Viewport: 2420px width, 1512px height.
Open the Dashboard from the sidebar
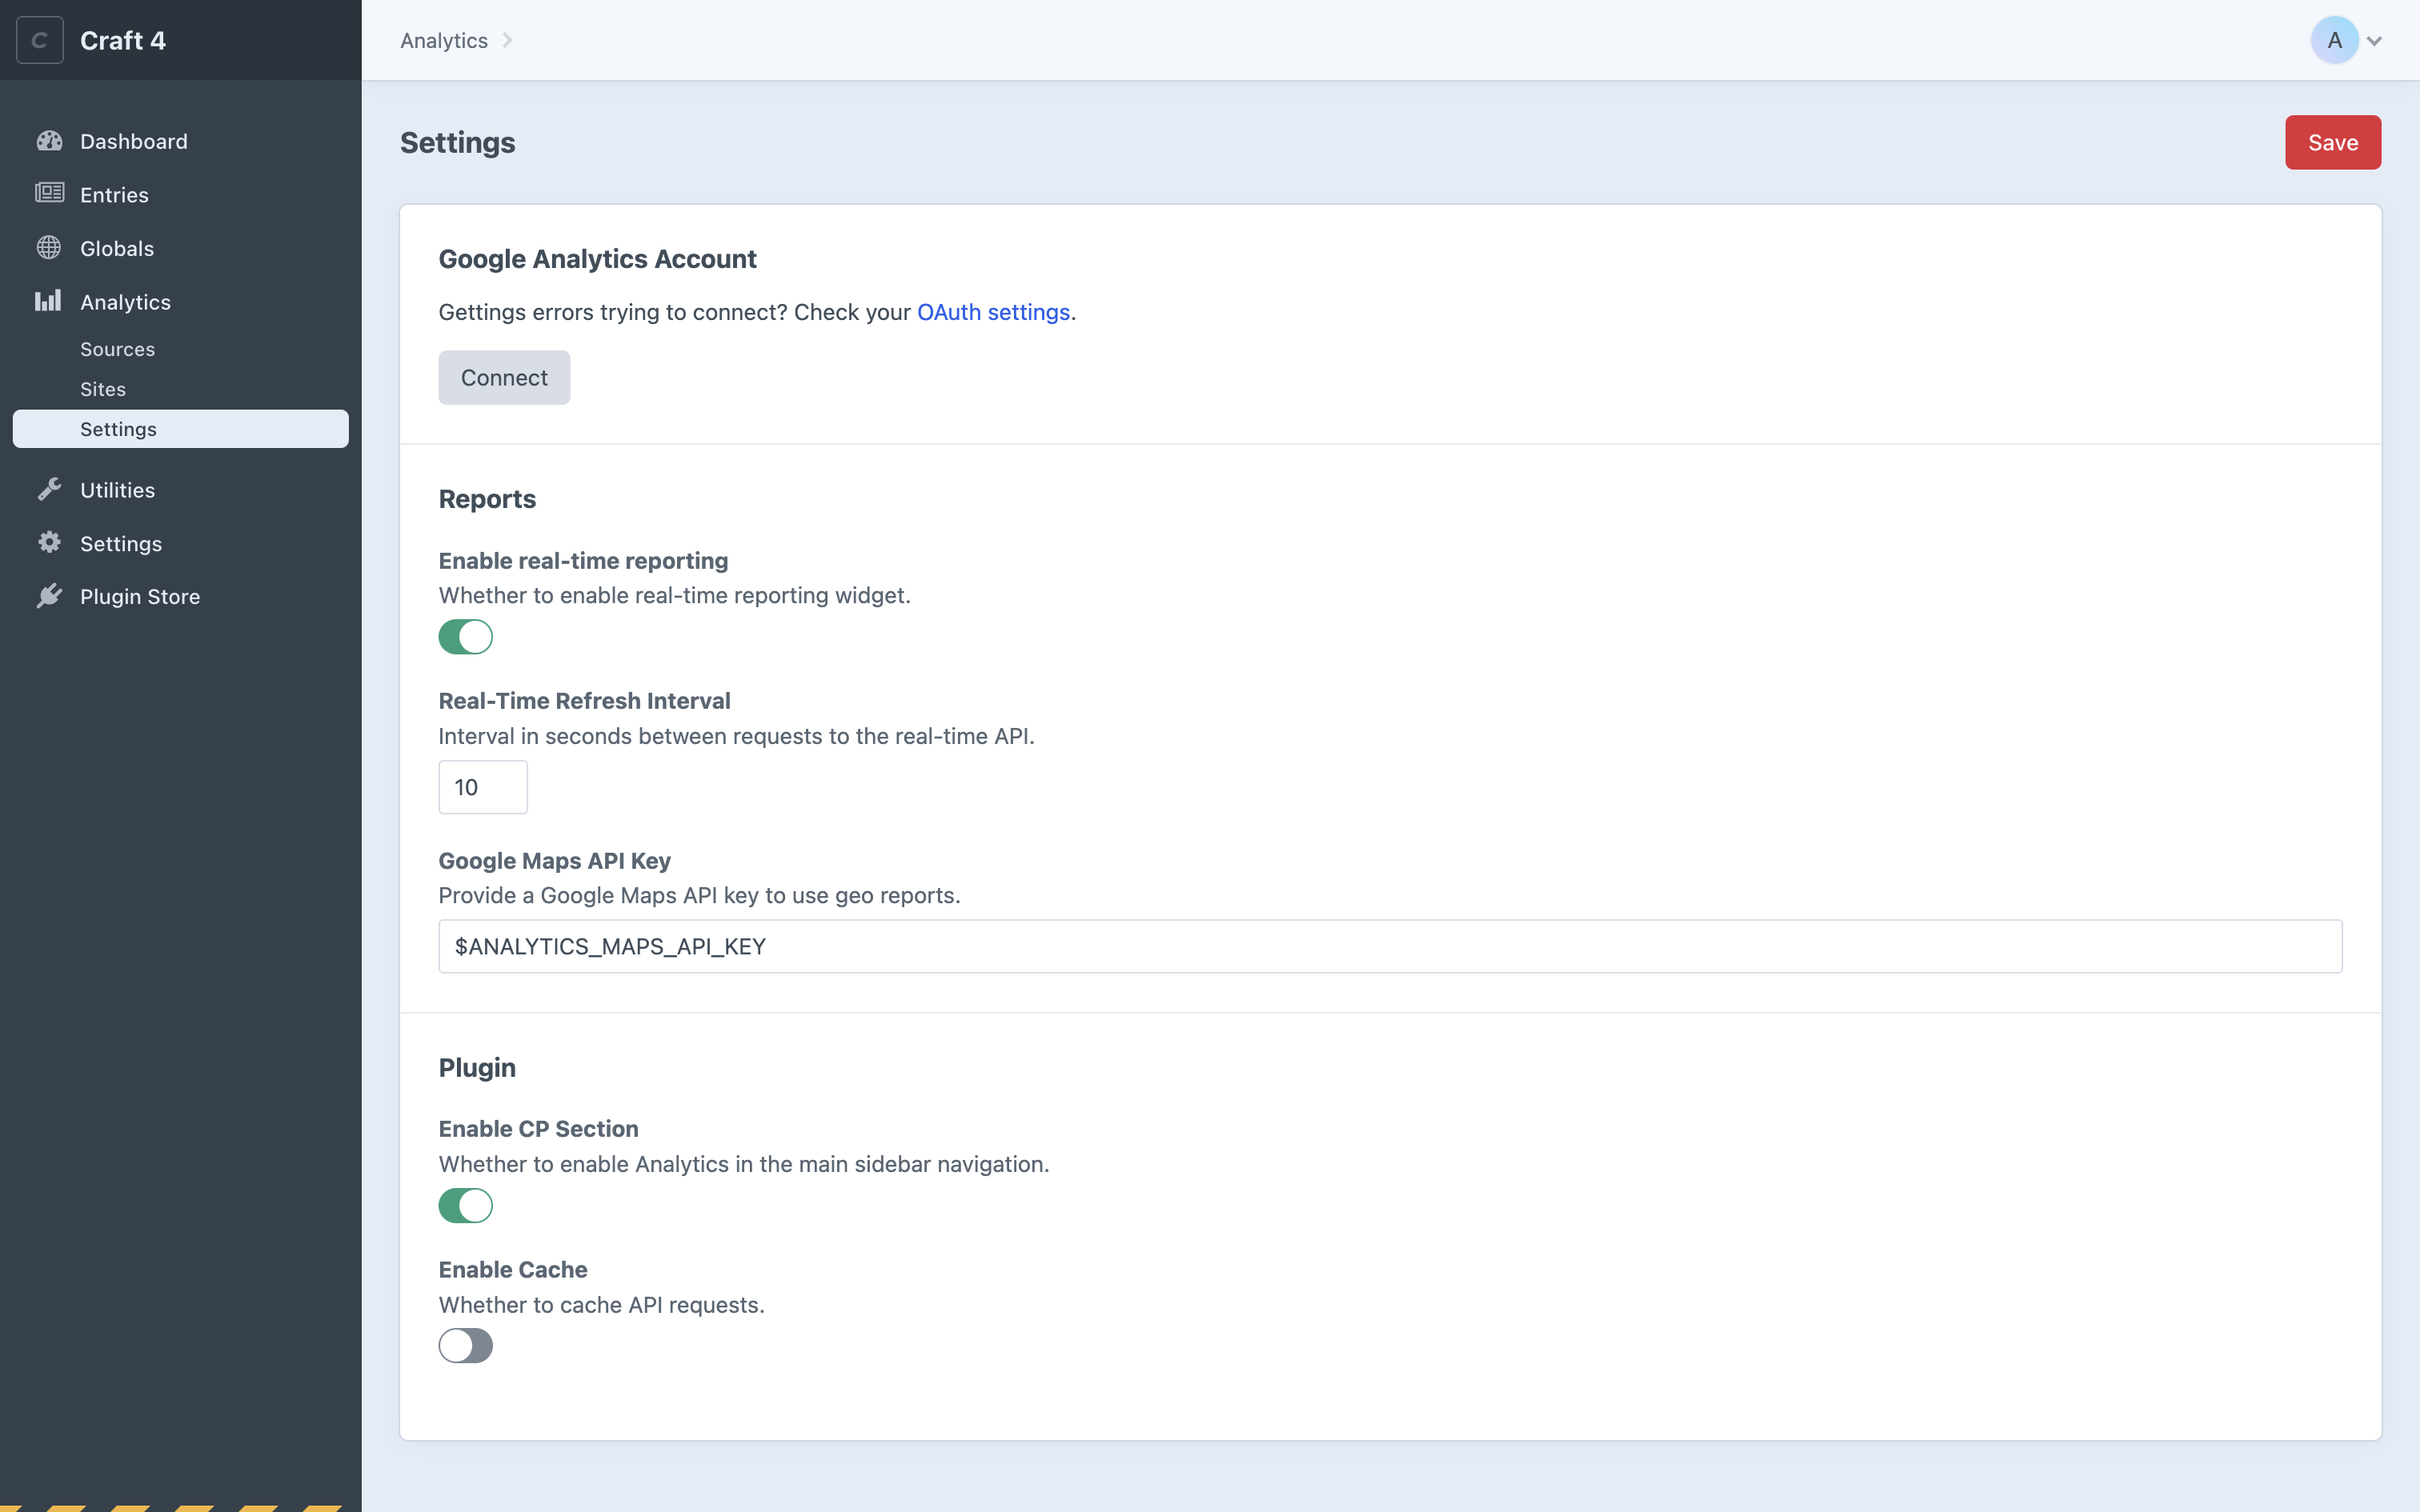(x=51, y=141)
